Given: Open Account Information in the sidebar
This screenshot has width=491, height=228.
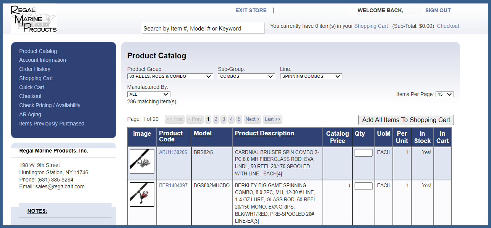Looking at the screenshot, I should (x=42, y=60).
